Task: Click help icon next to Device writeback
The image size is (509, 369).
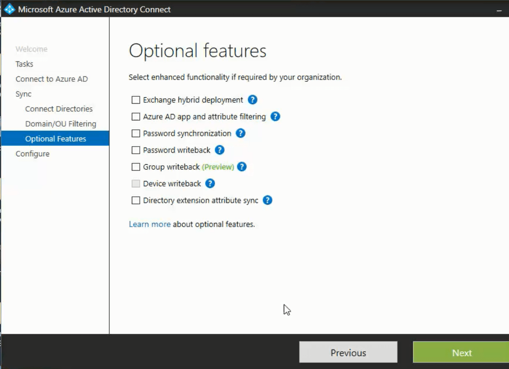Action: (210, 183)
